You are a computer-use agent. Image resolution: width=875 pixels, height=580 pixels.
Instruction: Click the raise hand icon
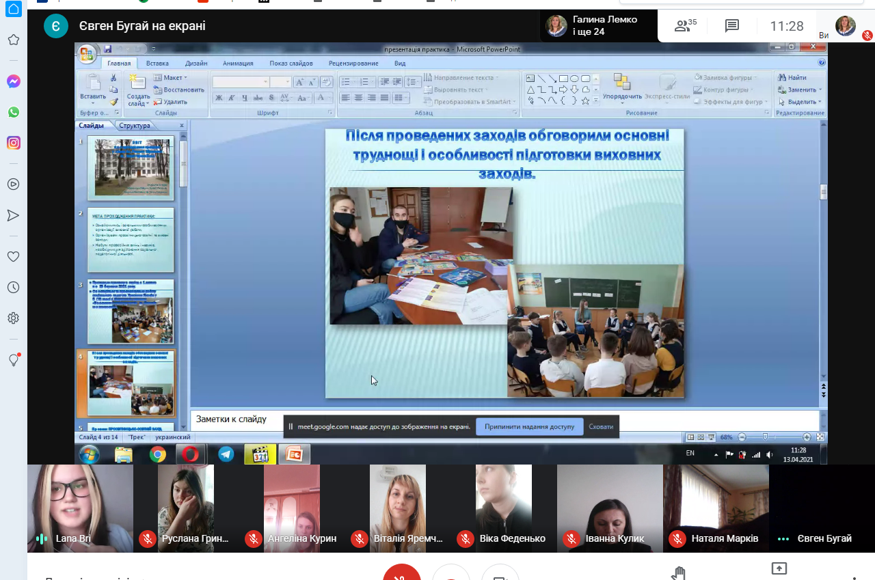point(678,572)
